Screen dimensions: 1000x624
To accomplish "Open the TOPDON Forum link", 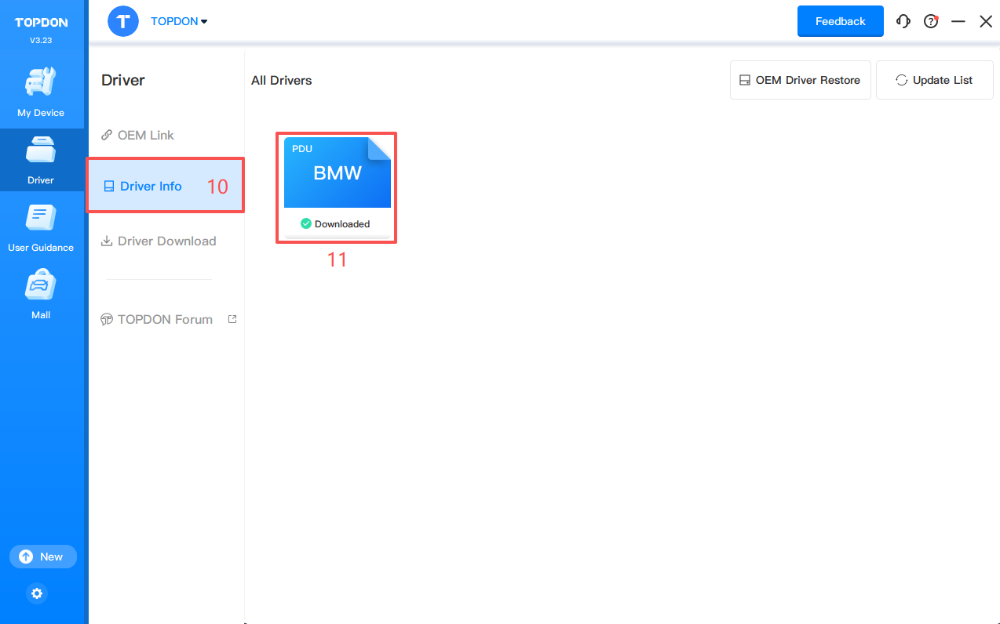I will pos(165,319).
